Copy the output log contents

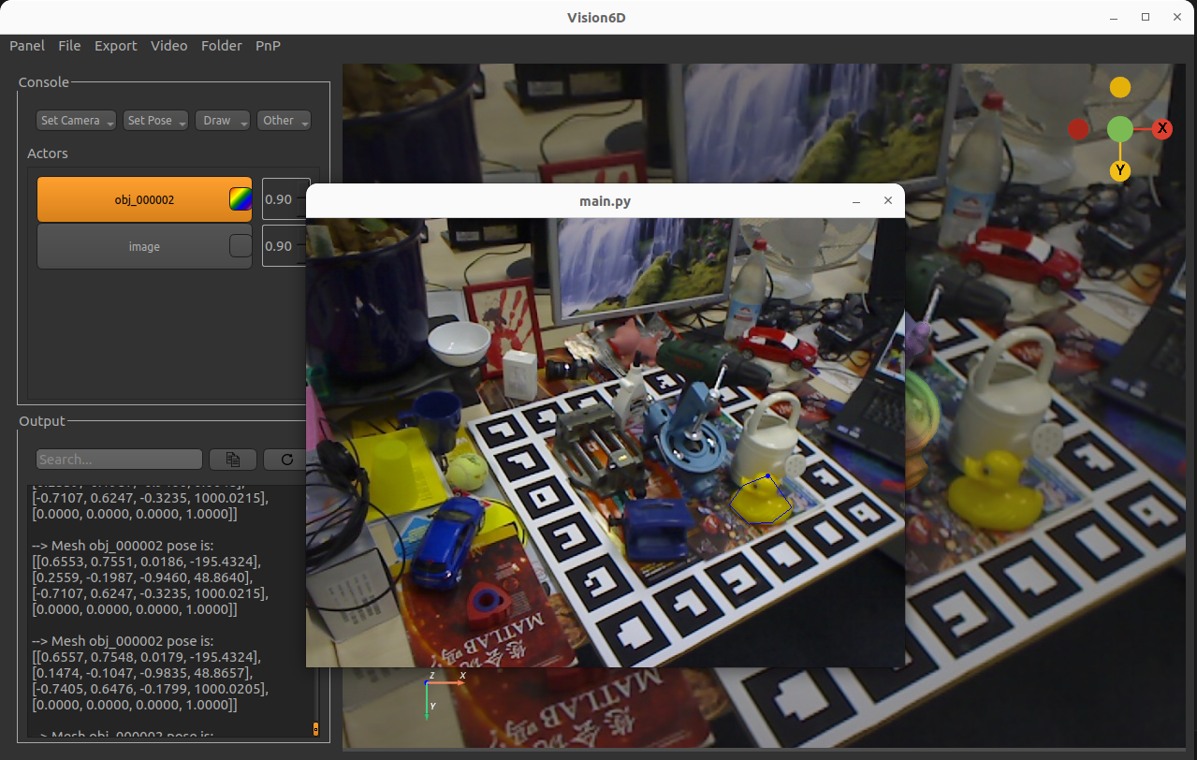[x=232, y=459]
